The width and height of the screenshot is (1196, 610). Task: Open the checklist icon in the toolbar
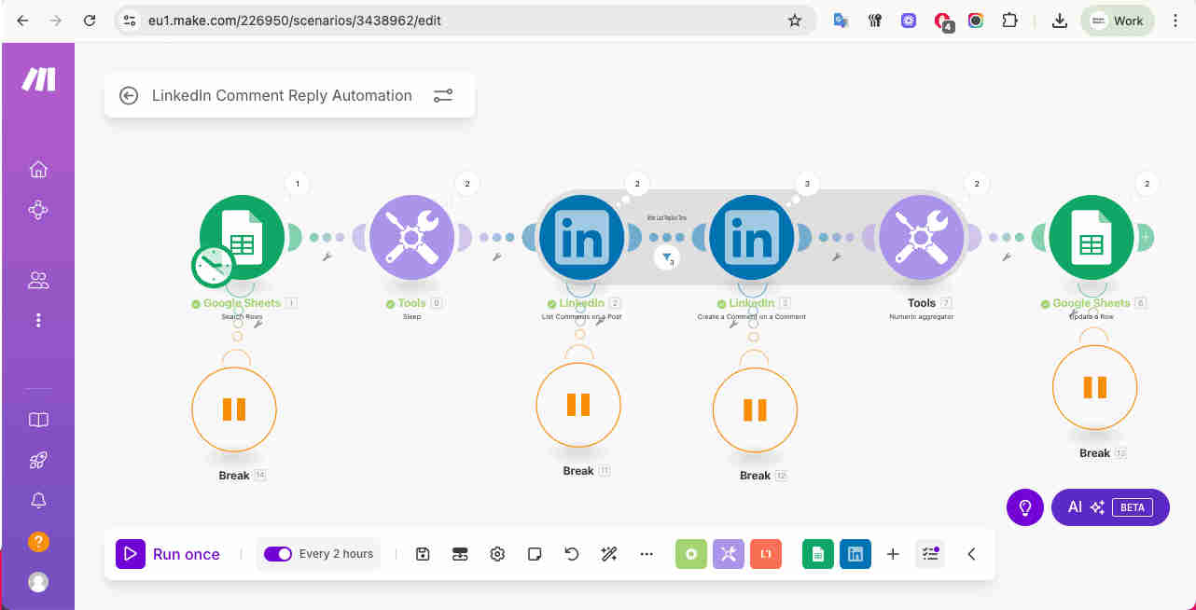tap(930, 554)
